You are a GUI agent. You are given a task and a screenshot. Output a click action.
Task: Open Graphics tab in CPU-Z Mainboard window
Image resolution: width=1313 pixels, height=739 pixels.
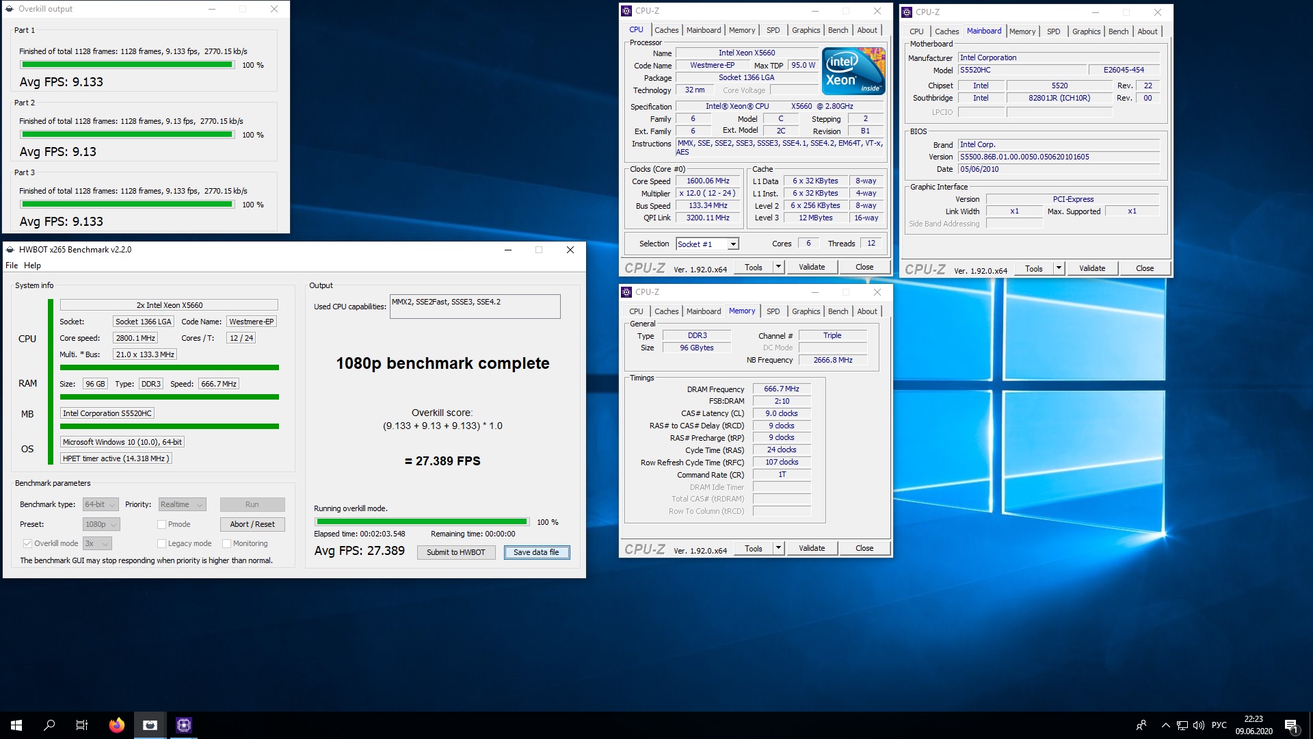(1086, 31)
